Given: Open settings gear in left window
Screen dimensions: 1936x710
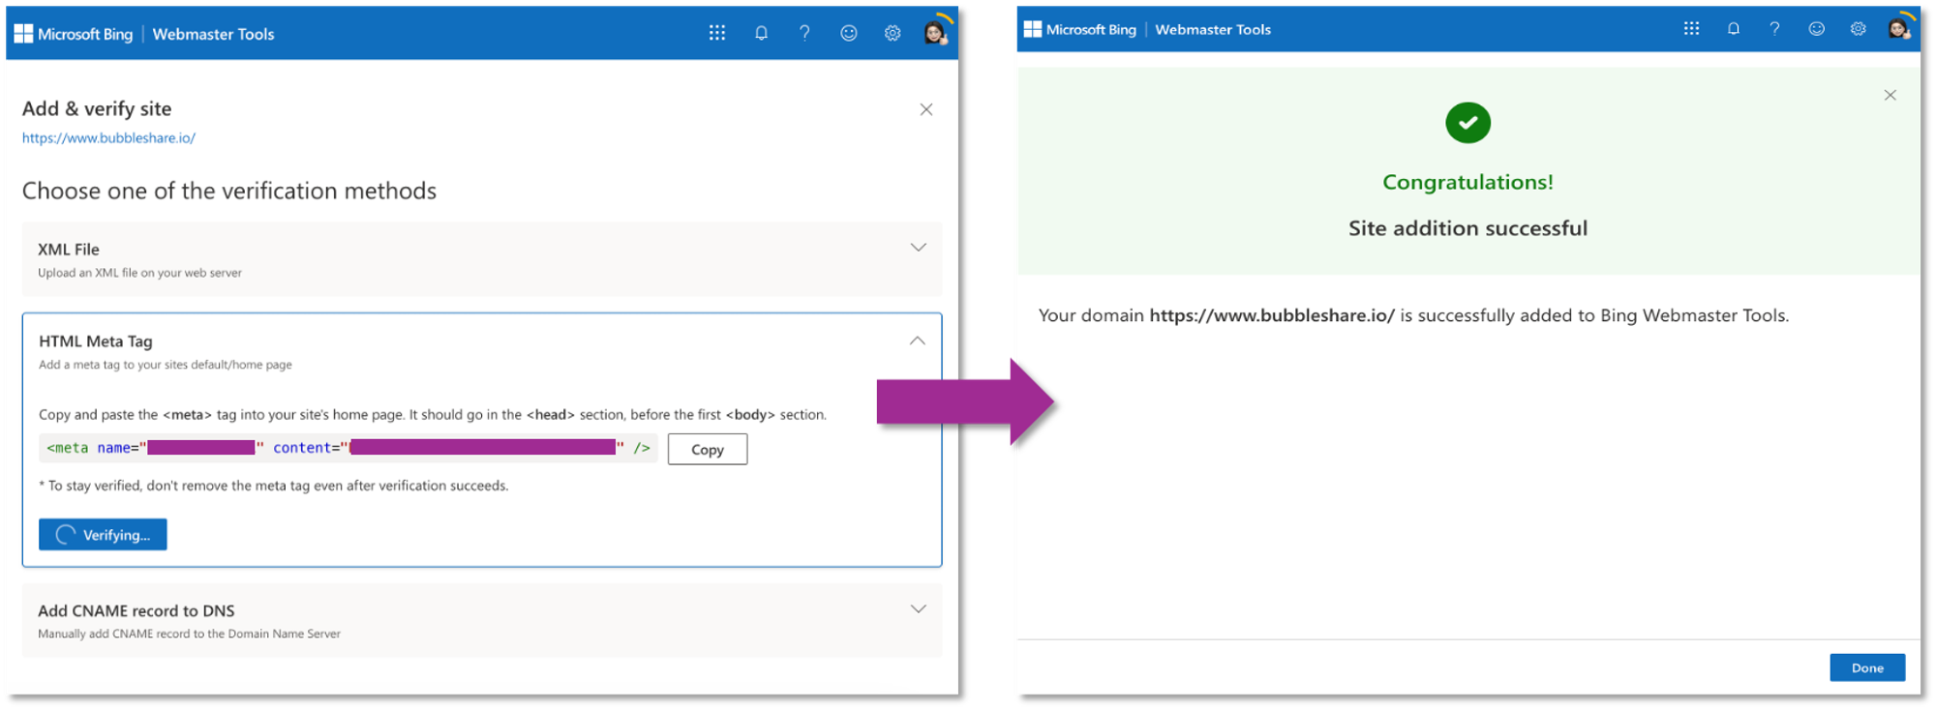Looking at the screenshot, I should (x=892, y=33).
